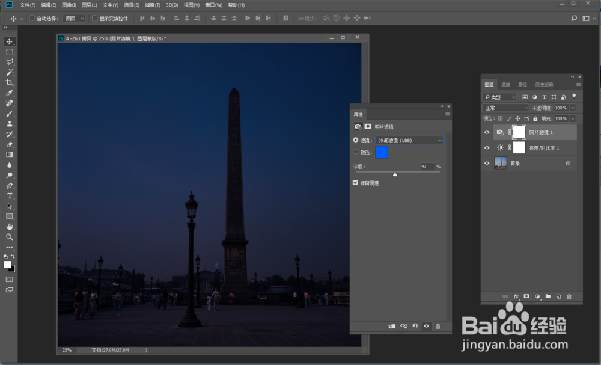Create new layer in Layers panel
Image resolution: width=601 pixels, height=365 pixels.
tap(558, 296)
